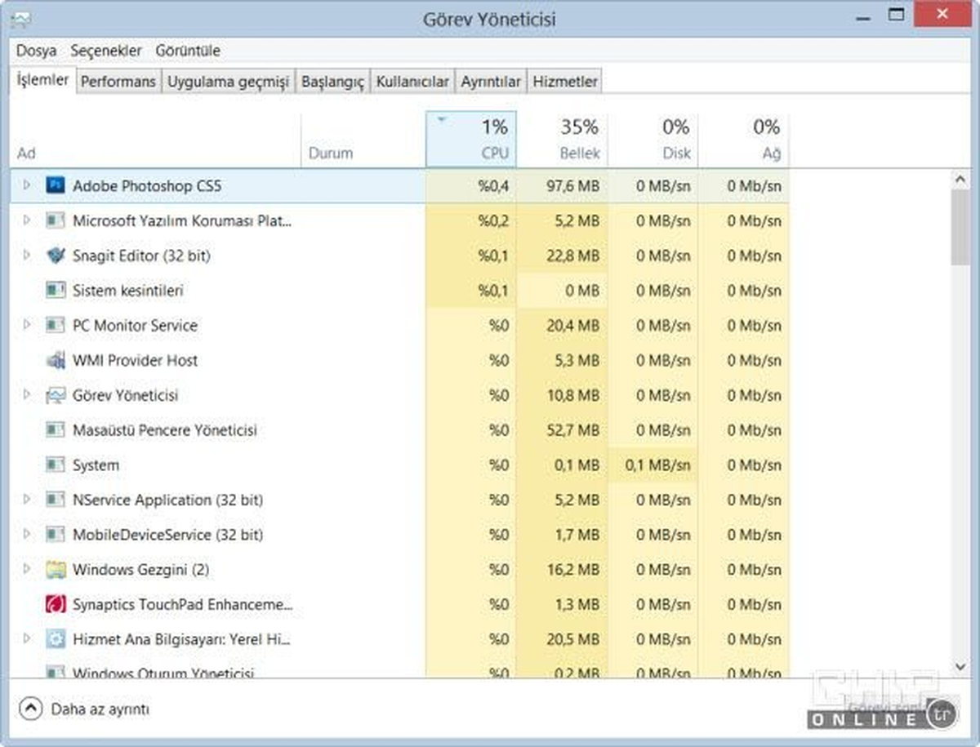Viewport: 980px width, 747px height.
Task: Expand the Hizmet Ana Bilgisayarı row
Action: point(26,639)
